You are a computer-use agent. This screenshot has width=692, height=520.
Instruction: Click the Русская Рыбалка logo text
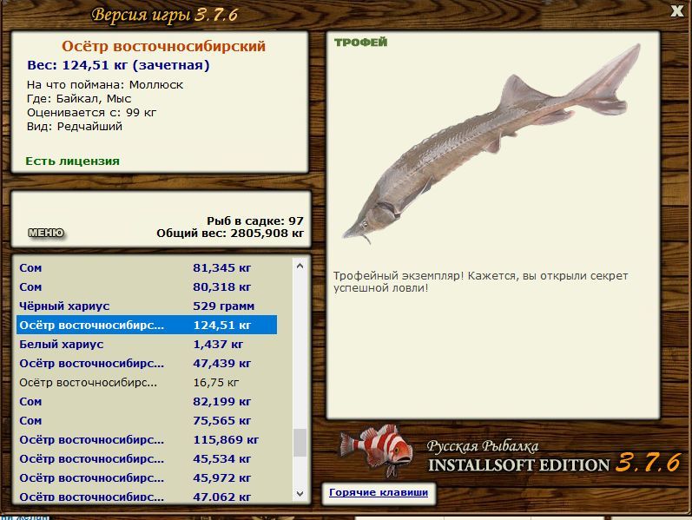pos(483,446)
